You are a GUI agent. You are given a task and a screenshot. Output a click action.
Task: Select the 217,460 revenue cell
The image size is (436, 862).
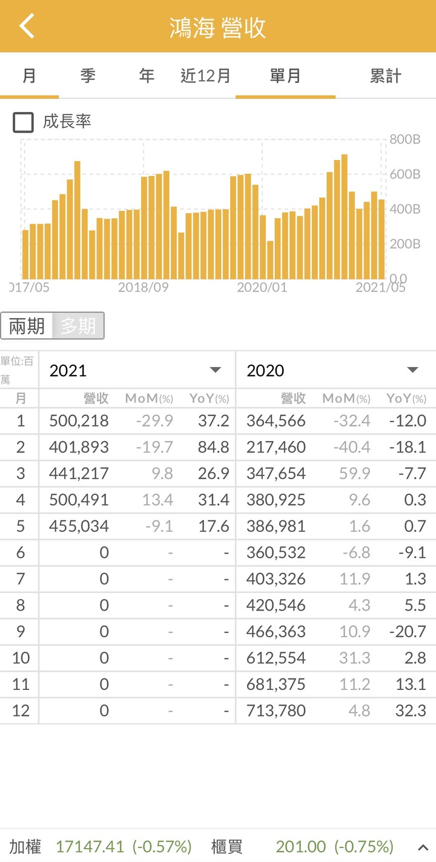[276, 447]
